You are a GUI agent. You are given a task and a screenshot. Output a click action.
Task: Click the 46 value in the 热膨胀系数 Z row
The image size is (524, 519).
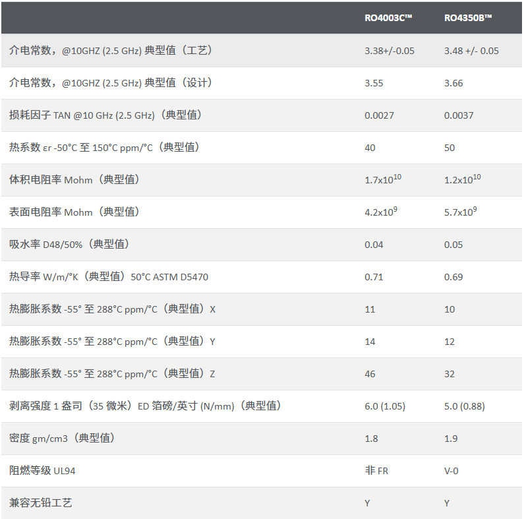(x=370, y=374)
